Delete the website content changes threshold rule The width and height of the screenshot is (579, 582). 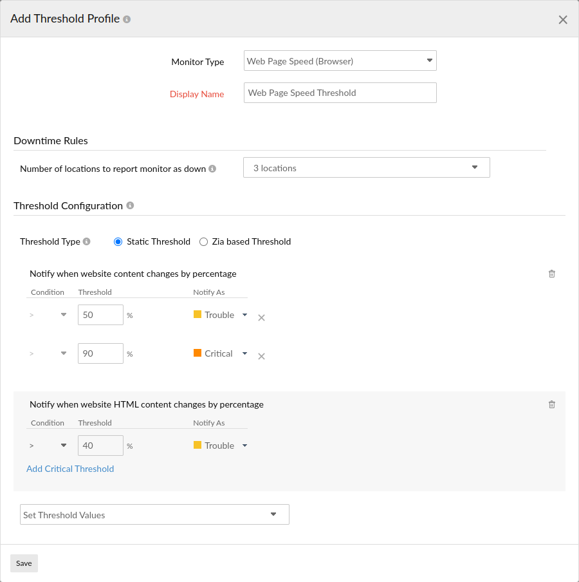(x=551, y=274)
